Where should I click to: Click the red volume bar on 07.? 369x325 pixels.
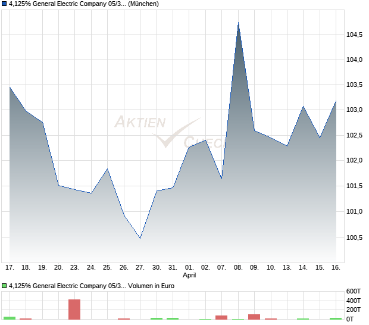click(221, 317)
